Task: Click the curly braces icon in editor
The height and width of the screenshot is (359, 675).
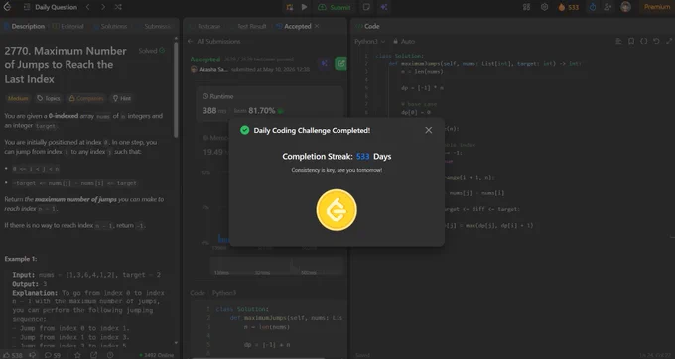Action: point(643,41)
